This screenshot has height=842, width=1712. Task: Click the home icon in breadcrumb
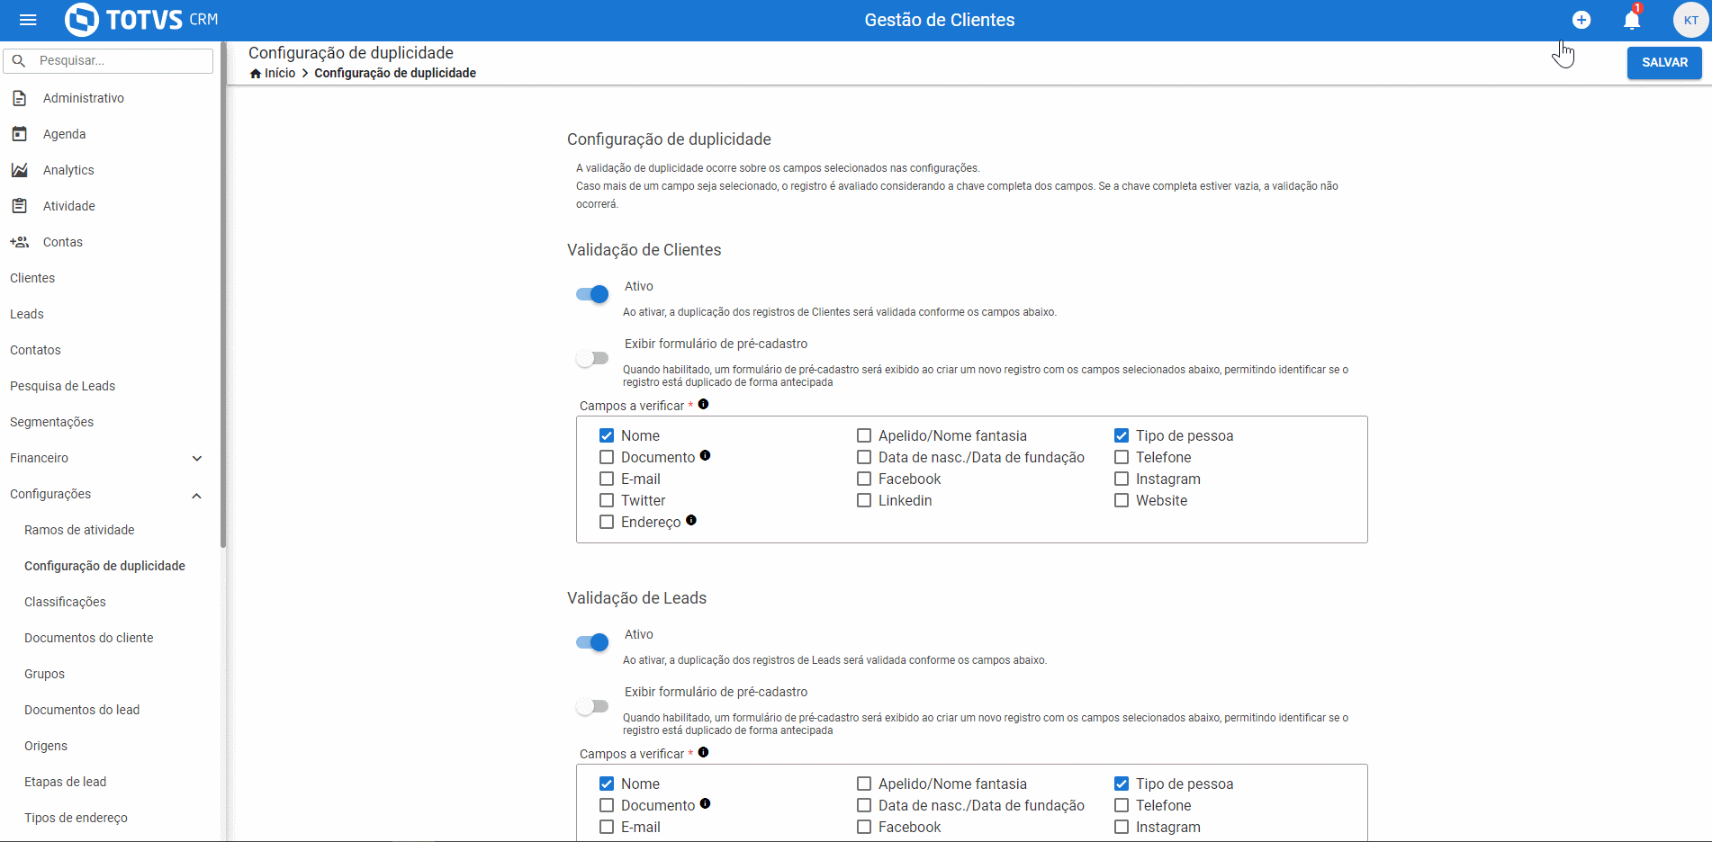click(x=256, y=74)
